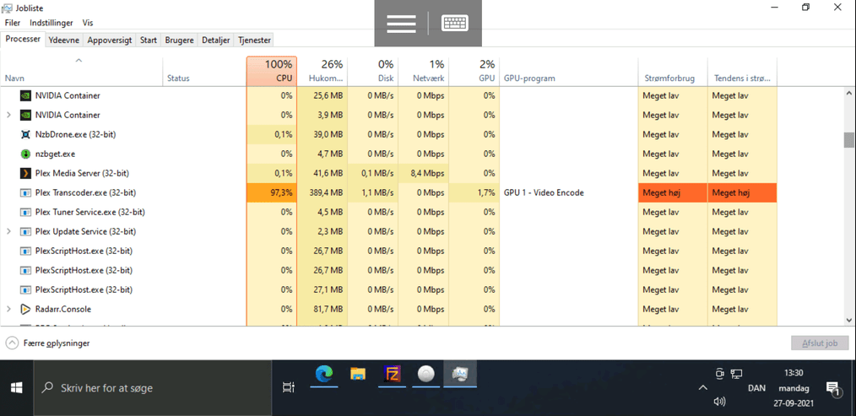Viewport: 856px width, 416px height.
Task: Click the Radarr.Console process icon
Action: coord(25,309)
